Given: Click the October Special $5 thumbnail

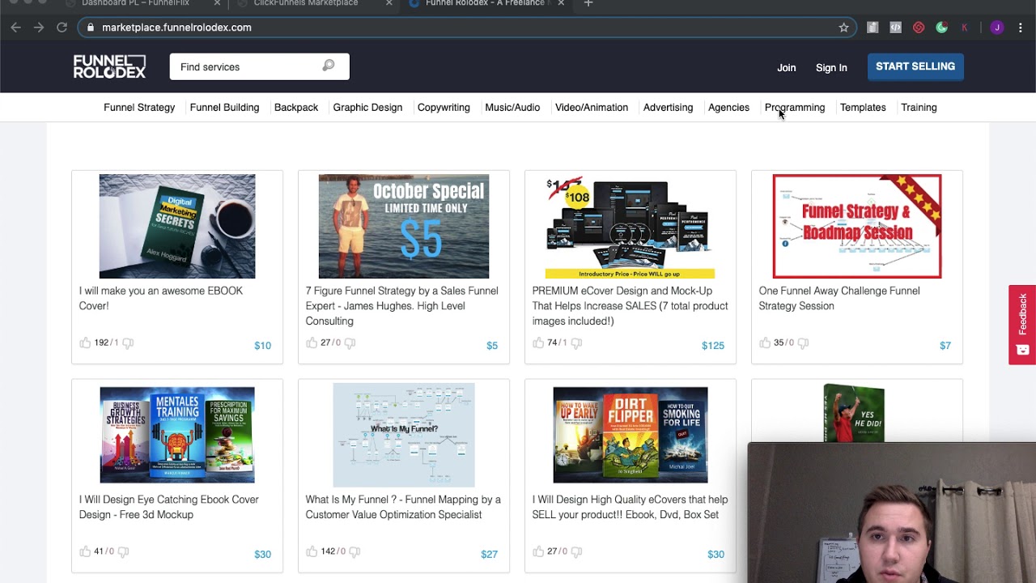Looking at the screenshot, I should click(x=404, y=226).
